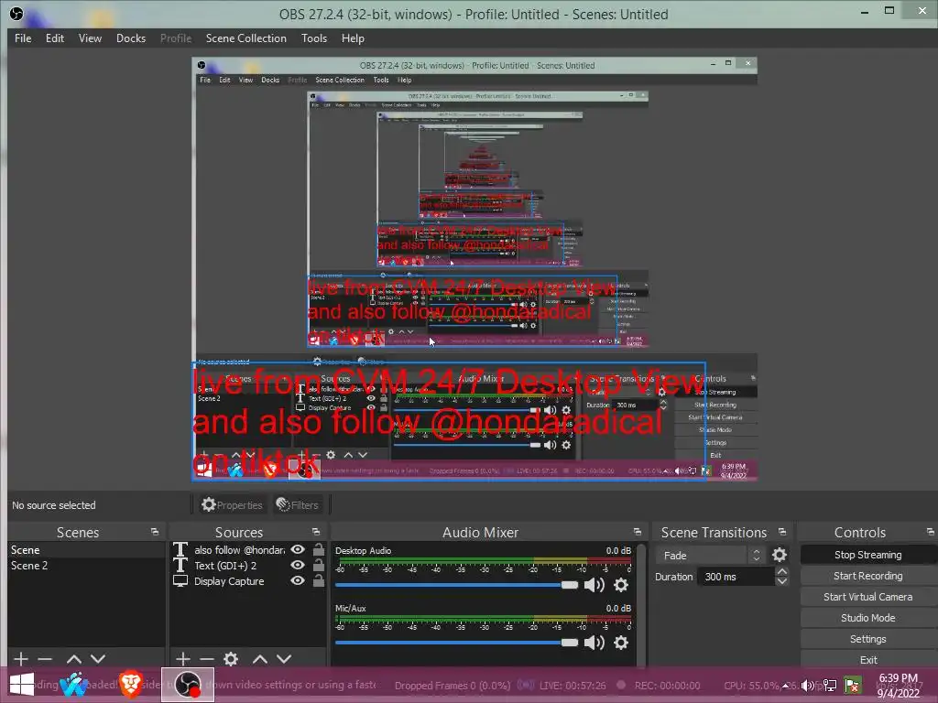Image resolution: width=938 pixels, height=703 pixels.
Task: Adjust the Desktop Audio volume slider
Action: (x=456, y=585)
